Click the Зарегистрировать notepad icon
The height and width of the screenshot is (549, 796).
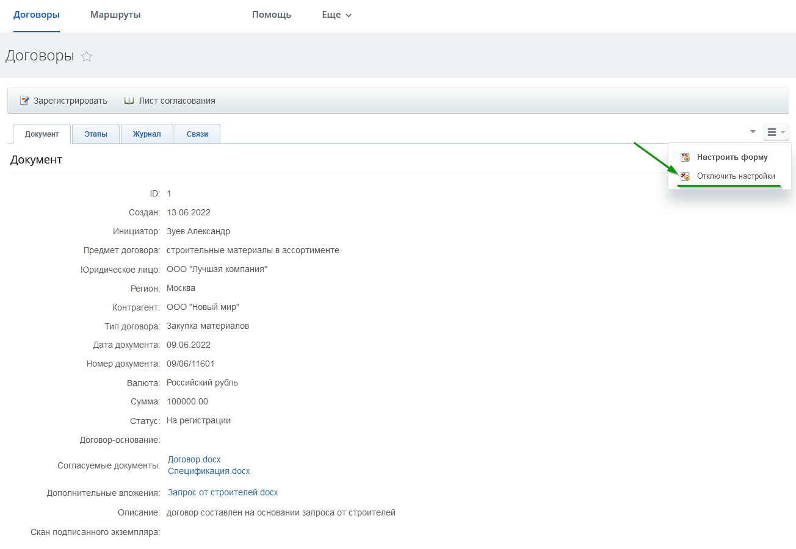24,101
